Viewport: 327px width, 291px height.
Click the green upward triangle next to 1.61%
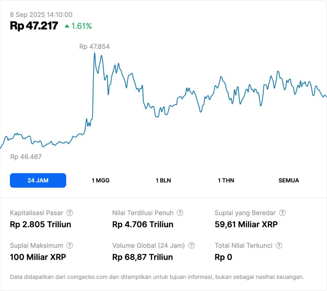pyautogui.click(x=67, y=26)
